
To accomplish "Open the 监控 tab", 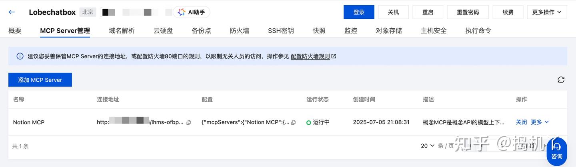I will point(351,31).
